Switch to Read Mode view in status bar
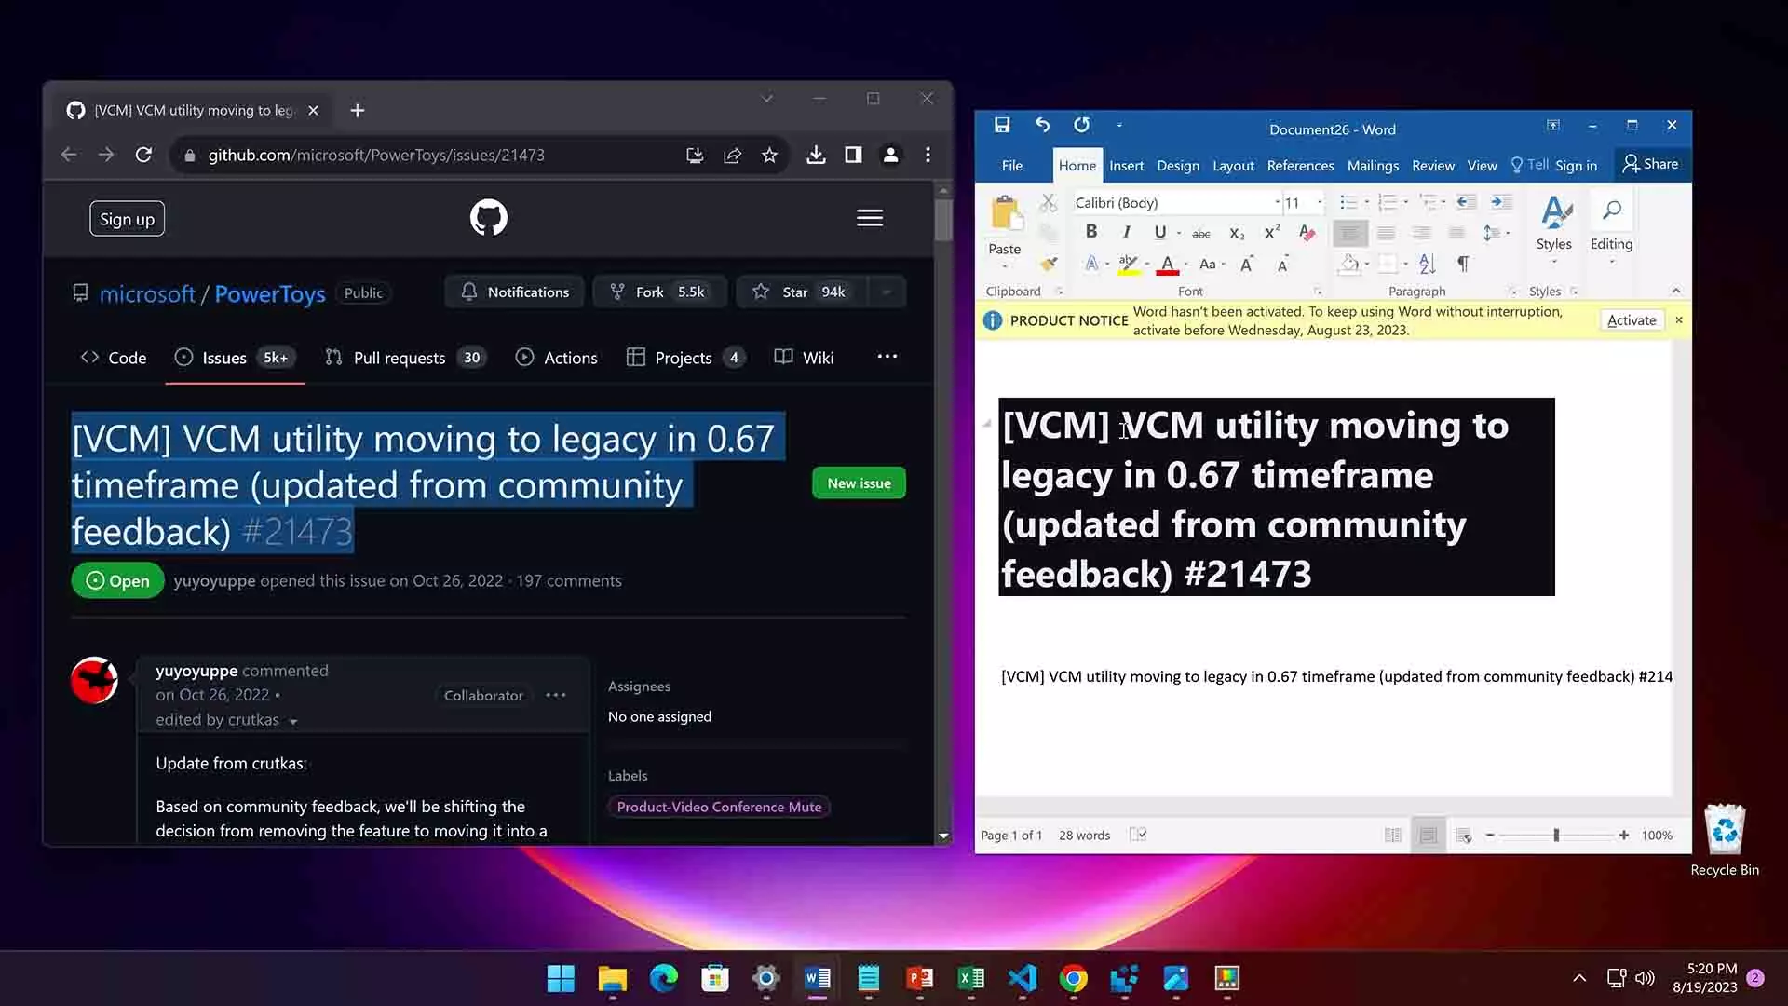Image resolution: width=1788 pixels, height=1006 pixels. tap(1392, 836)
